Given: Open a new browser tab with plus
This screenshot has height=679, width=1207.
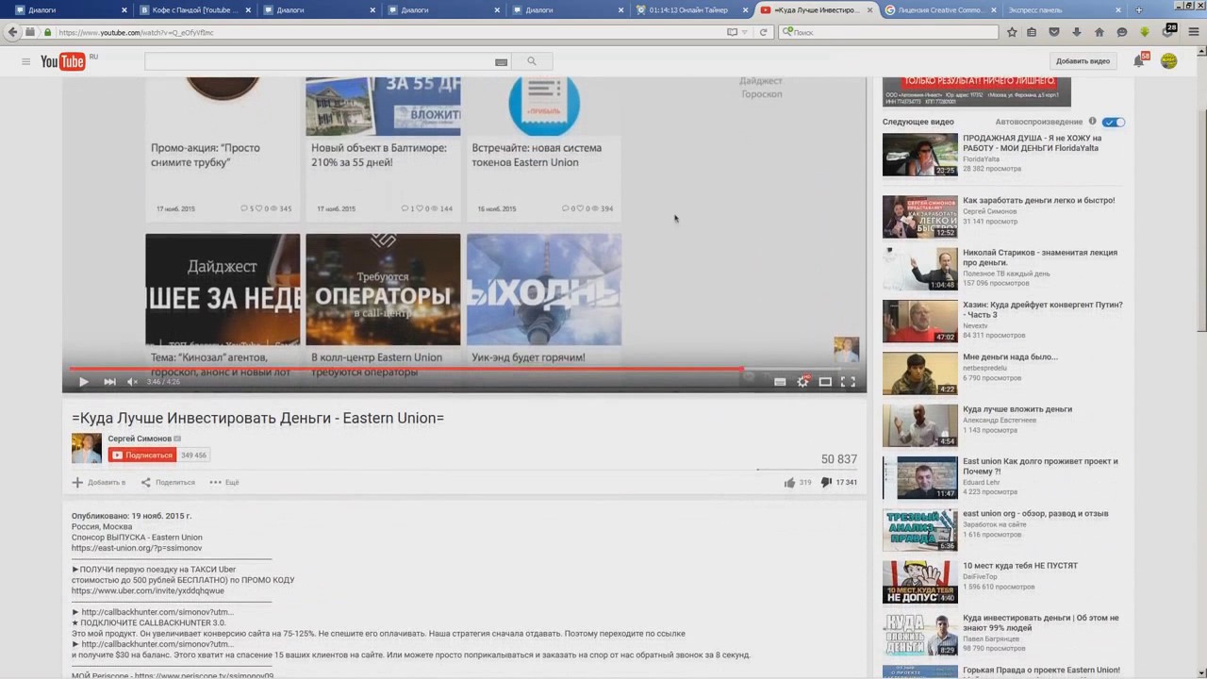Looking at the screenshot, I should point(1139,9).
